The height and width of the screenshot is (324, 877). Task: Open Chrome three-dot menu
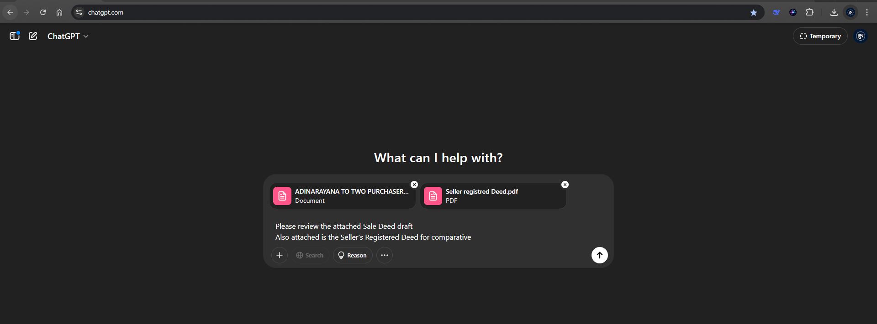click(x=867, y=13)
